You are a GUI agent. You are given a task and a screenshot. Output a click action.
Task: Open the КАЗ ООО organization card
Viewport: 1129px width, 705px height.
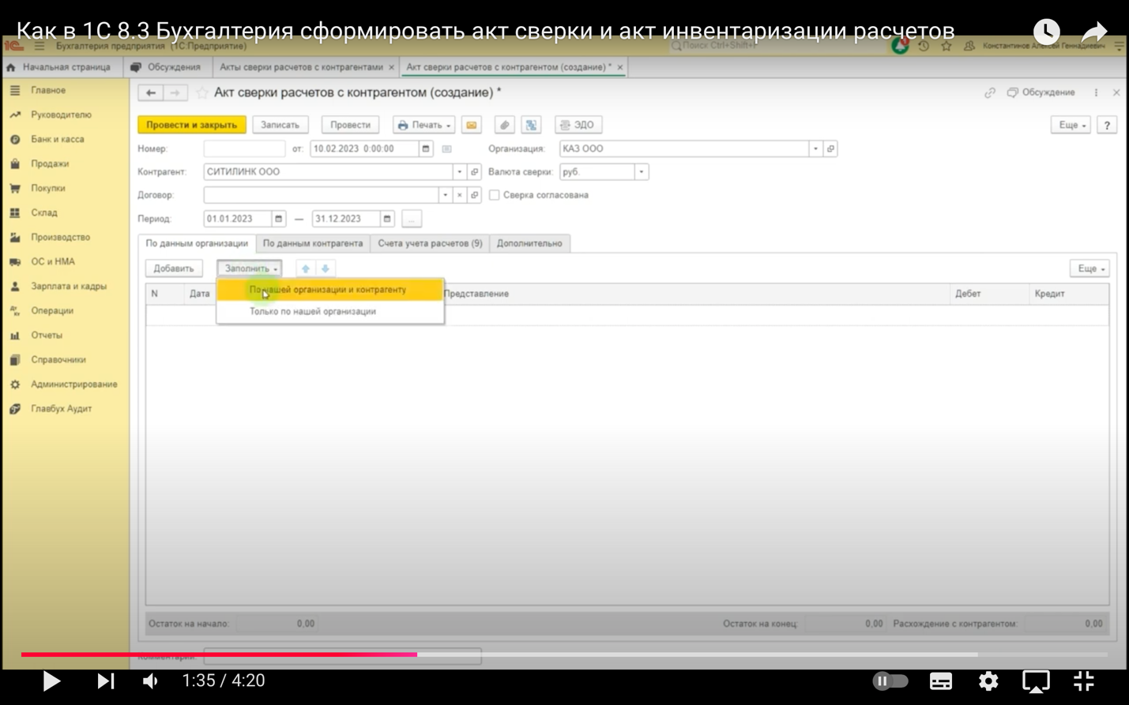pos(830,148)
